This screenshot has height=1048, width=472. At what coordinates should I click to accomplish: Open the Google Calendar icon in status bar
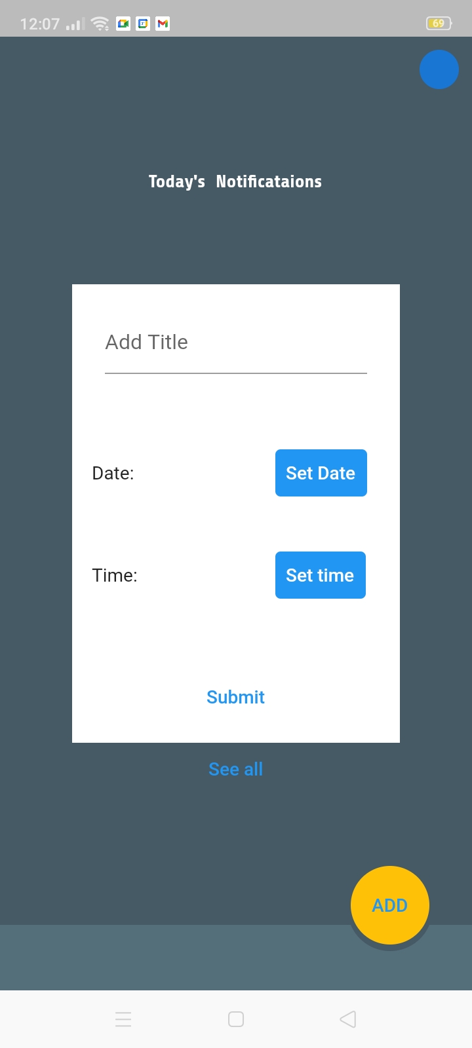tap(143, 23)
